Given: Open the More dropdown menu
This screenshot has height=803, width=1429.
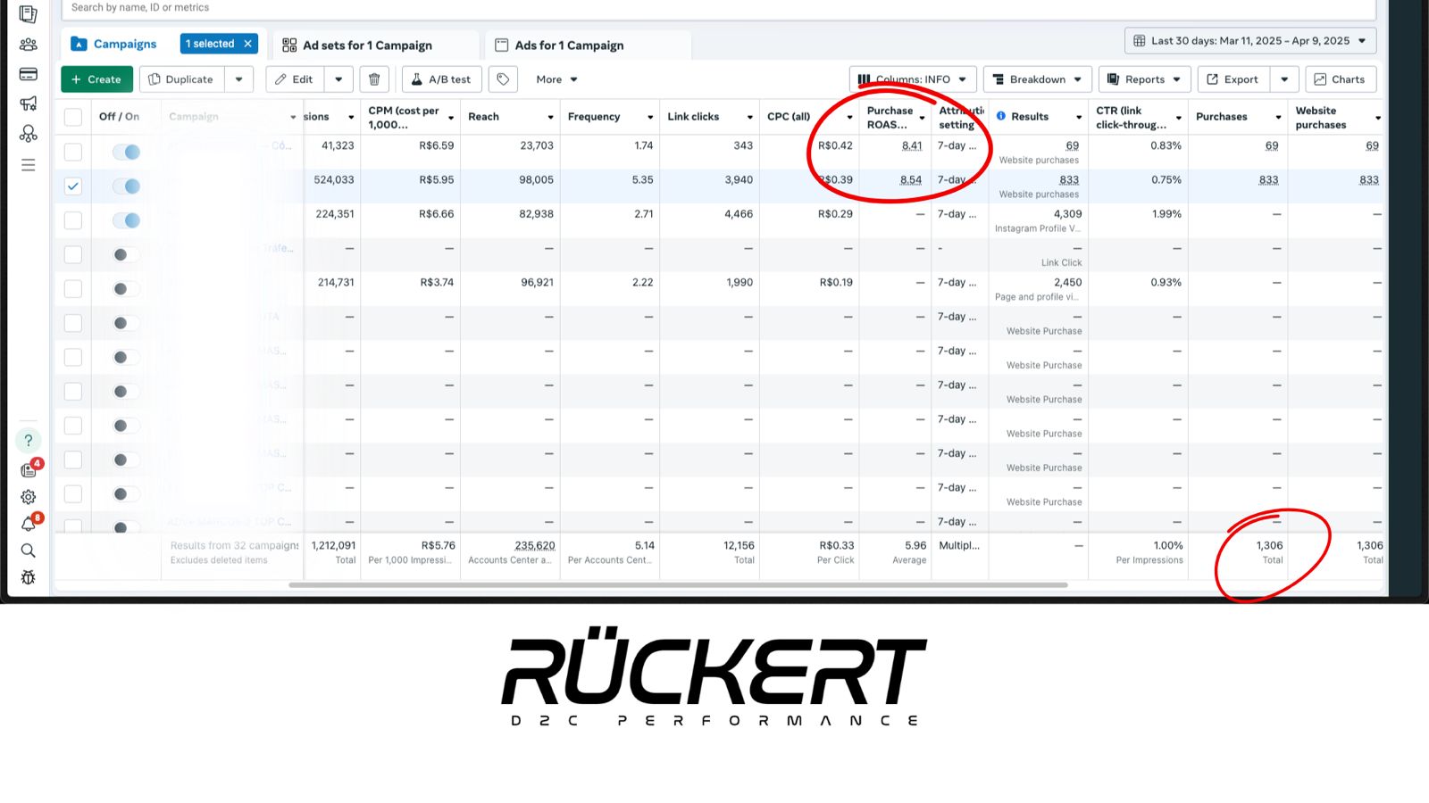Looking at the screenshot, I should [556, 79].
